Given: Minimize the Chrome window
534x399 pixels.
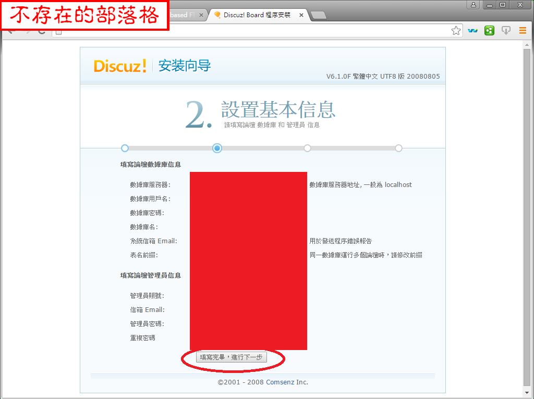Looking at the screenshot, I should 489,5.
